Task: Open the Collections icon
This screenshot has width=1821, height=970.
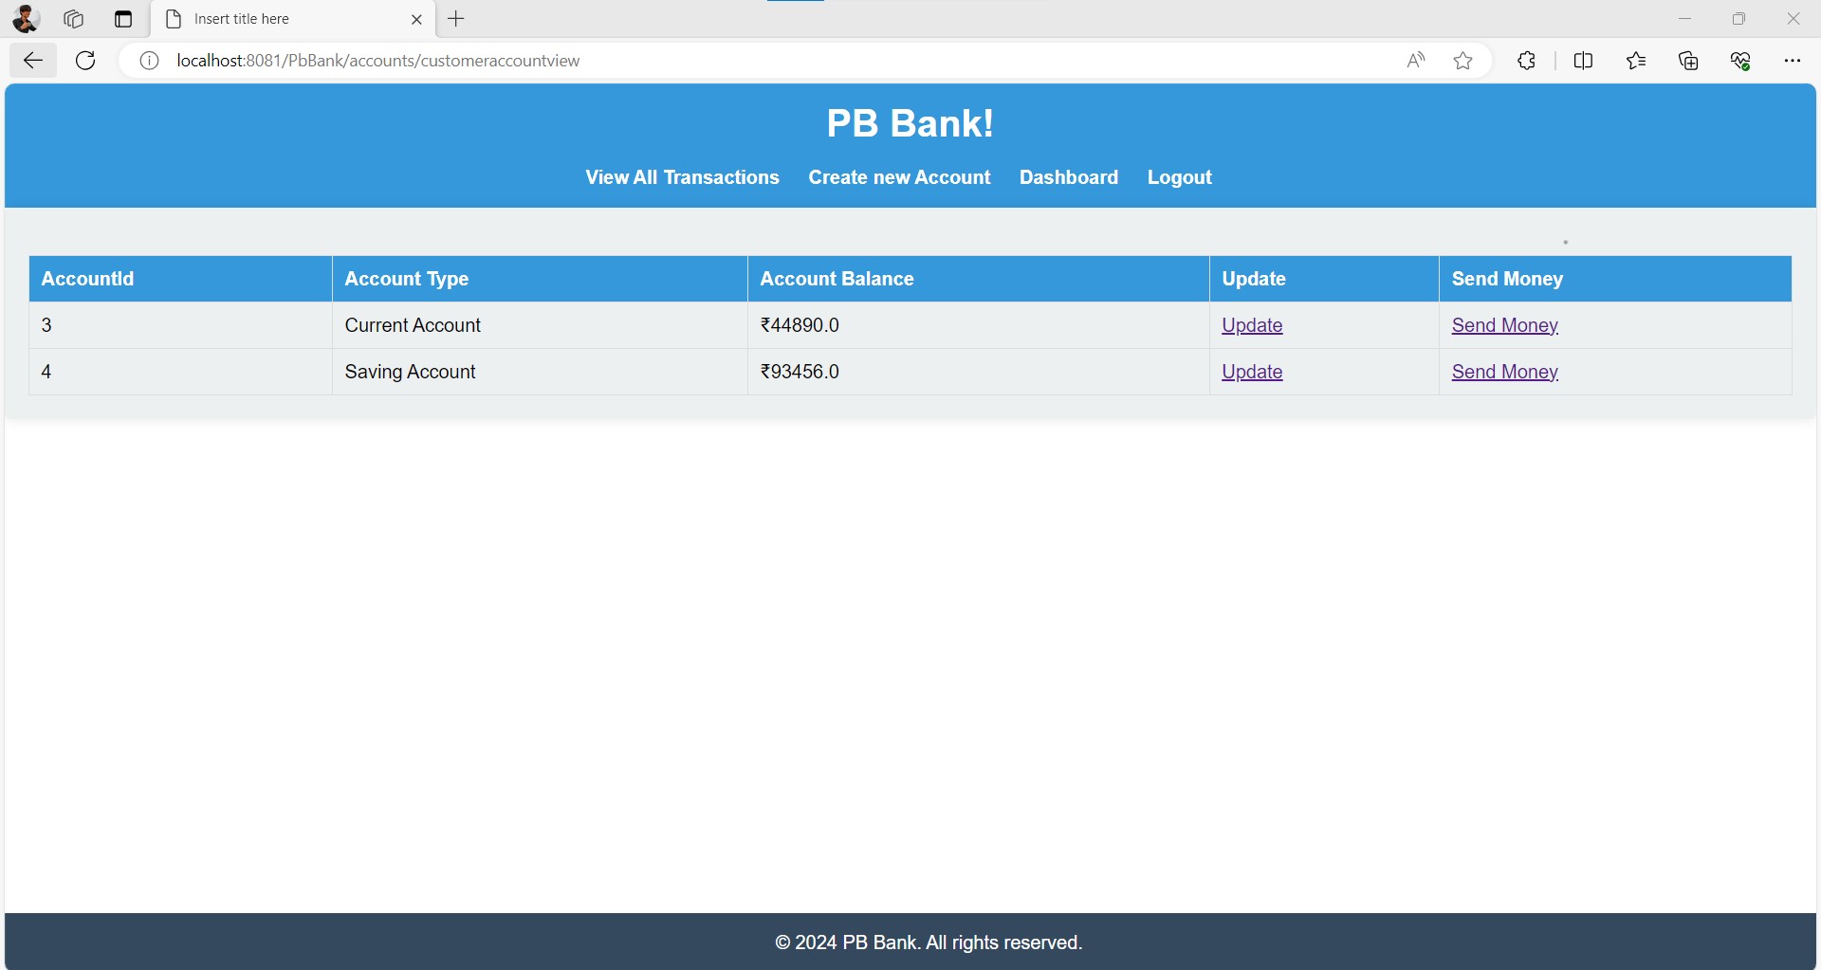Action: point(1689,61)
